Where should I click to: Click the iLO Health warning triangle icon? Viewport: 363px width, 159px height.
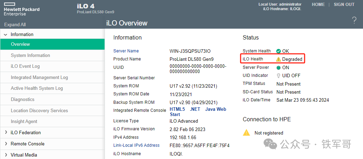pyautogui.click(x=278, y=59)
